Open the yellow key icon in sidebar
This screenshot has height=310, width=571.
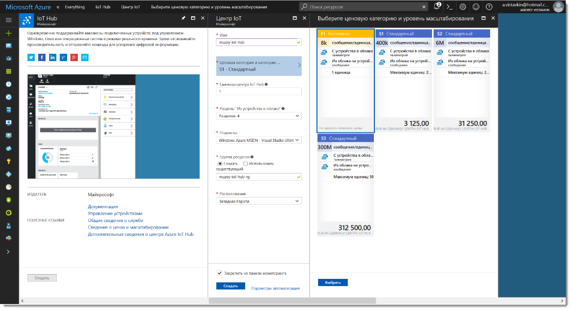(x=9, y=161)
